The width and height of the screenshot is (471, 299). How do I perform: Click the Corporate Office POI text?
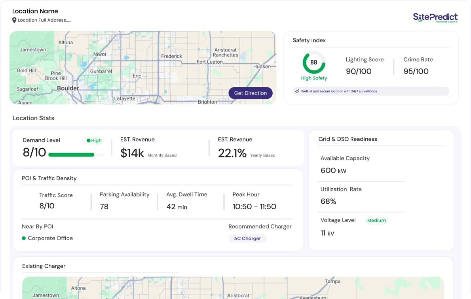pos(50,238)
